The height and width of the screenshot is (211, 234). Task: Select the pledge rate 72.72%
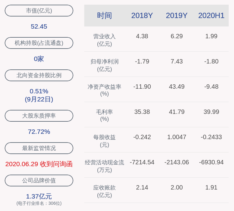(39, 132)
